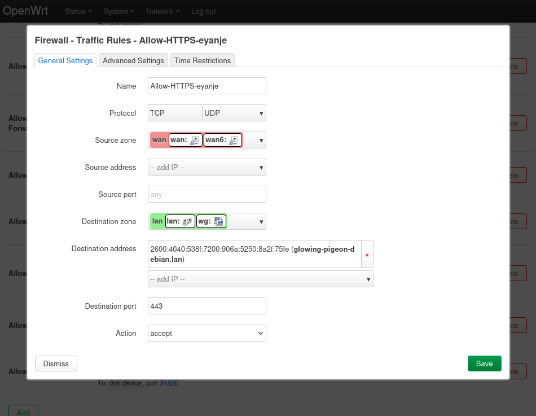This screenshot has width=536, height=416.
Task: Click the Add button on the background page
Action: [23, 412]
